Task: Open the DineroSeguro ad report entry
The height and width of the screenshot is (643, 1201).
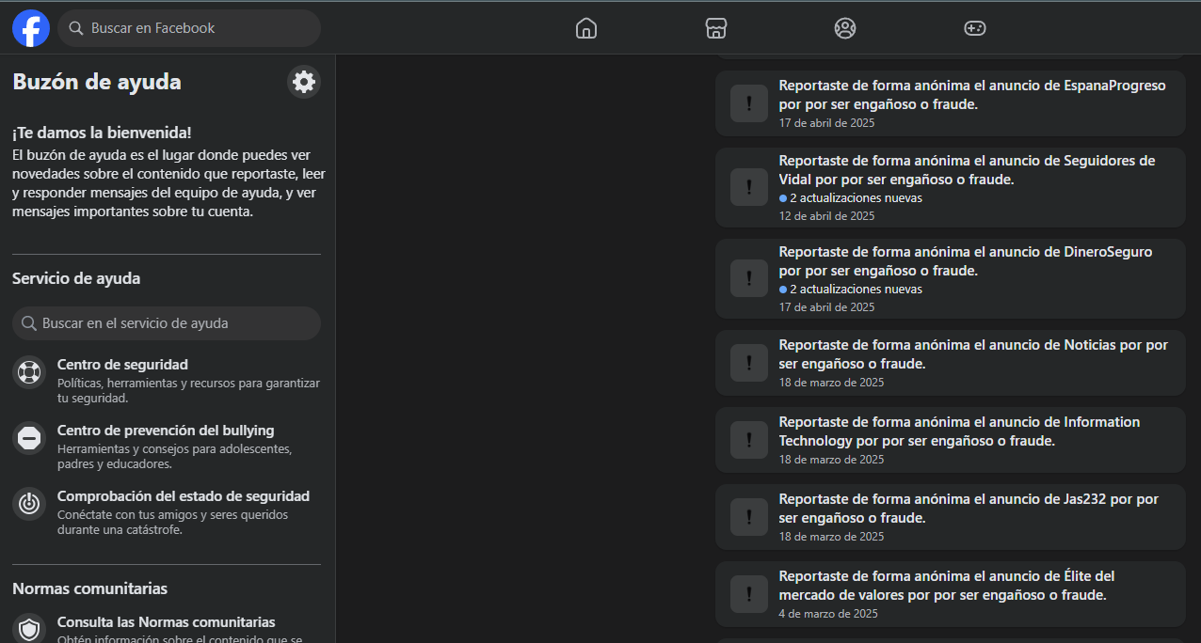Action: click(951, 278)
